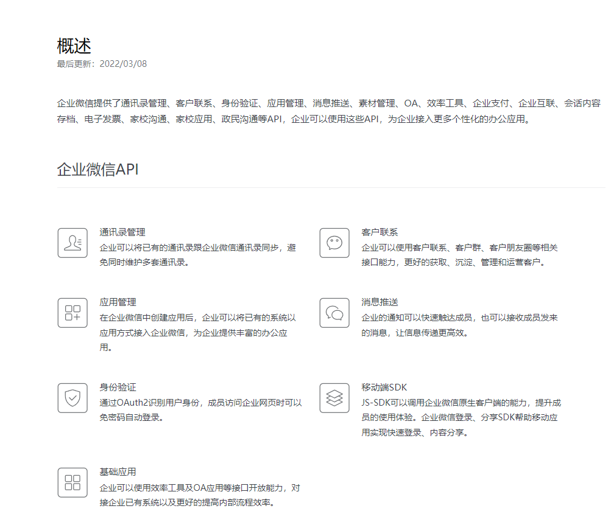614x517 pixels.
Task: Click the description 企业可以将已有的通讯录跟企业微信通讯录同步
Action: pos(198,255)
